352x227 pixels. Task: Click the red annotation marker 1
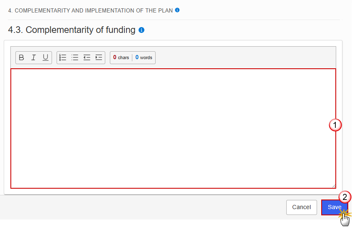click(x=335, y=125)
